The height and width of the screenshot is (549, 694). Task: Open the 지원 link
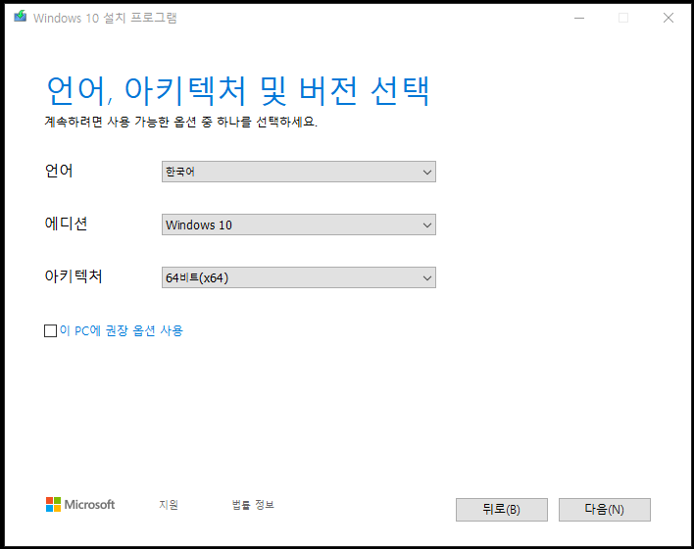[169, 505]
